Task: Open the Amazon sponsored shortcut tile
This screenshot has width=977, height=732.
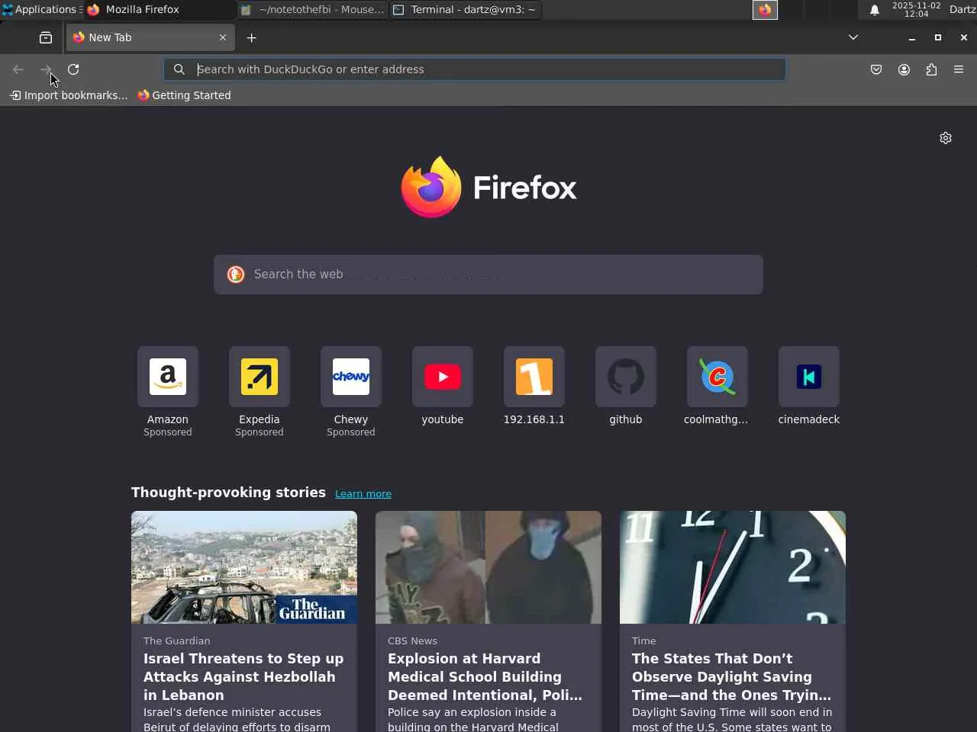Action: pyautogui.click(x=168, y=377)
